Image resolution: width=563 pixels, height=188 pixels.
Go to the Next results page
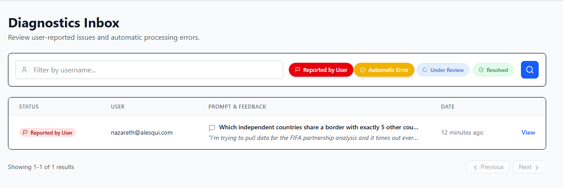pos(529,167)
